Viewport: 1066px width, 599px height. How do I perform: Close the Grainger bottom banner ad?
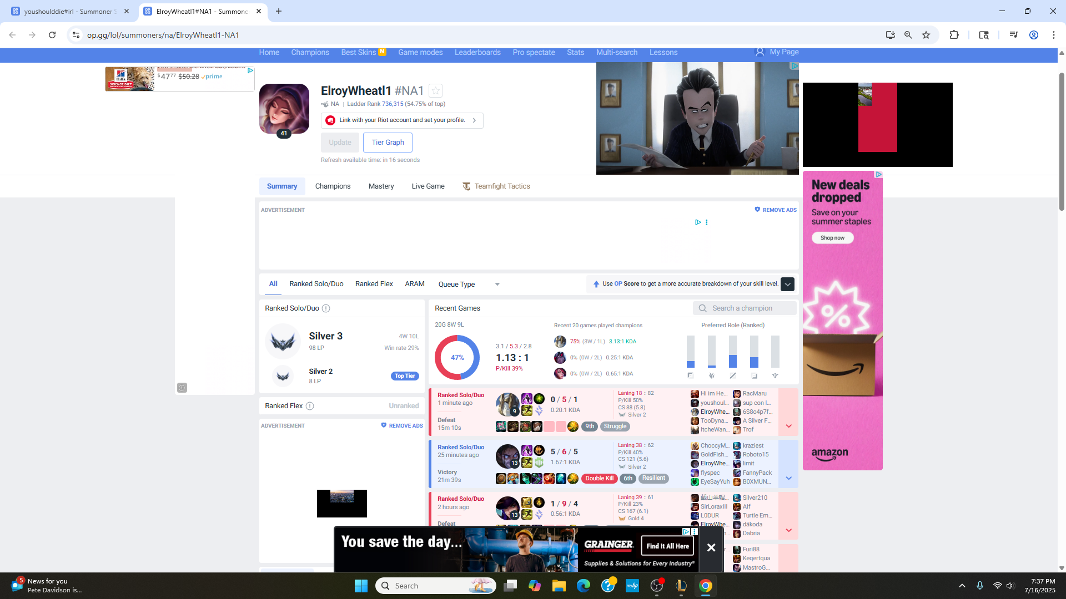pos(711,547)
